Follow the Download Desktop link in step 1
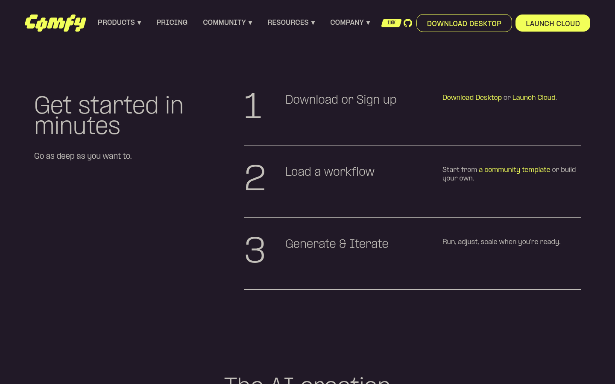 point(472,98)
